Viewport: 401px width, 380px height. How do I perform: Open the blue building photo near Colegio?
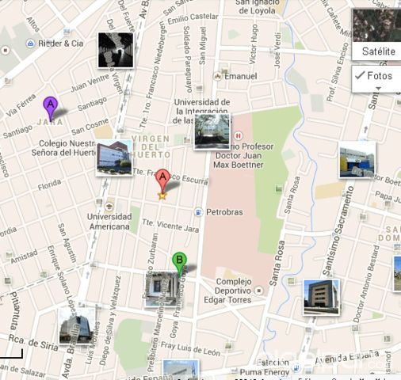114,158
